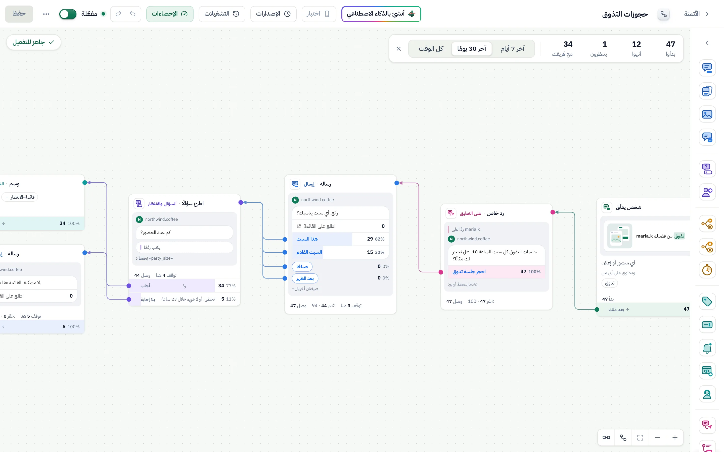This screenshot has height=452, width=724.
Task: Add the comment reply block
Action: (x=707, y=426)
